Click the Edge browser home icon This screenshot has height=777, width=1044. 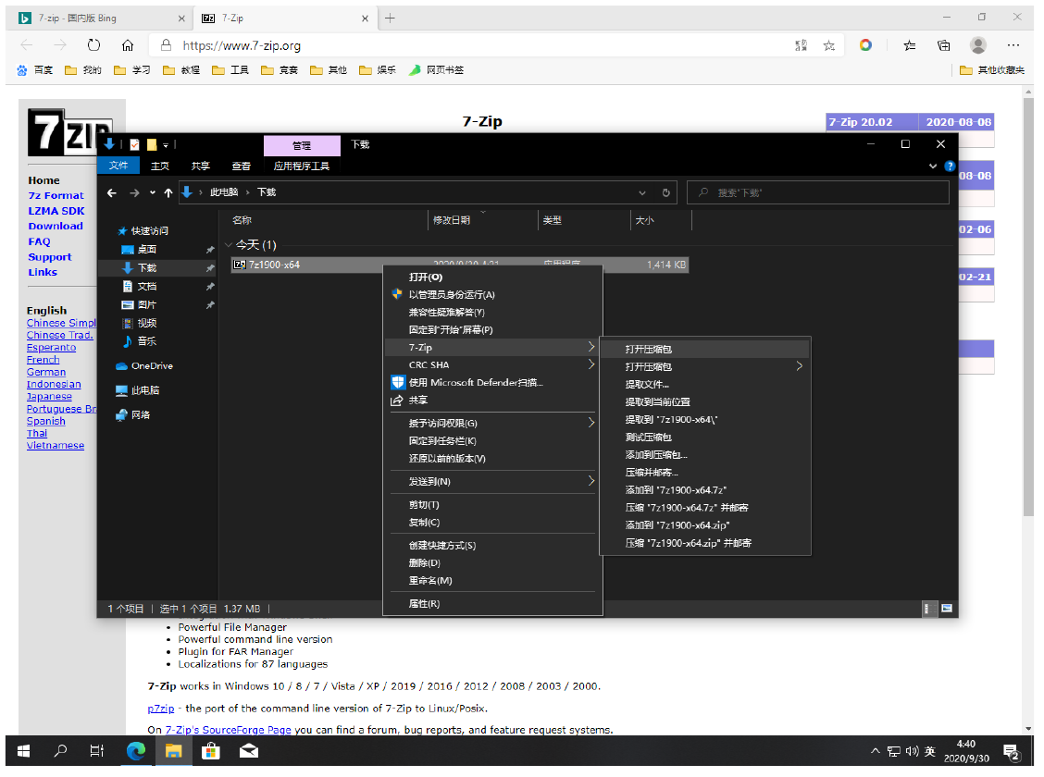point(128,45)
